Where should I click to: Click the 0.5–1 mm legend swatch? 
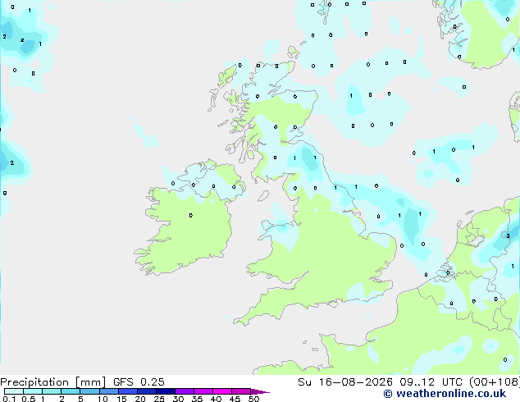point(33,391)
